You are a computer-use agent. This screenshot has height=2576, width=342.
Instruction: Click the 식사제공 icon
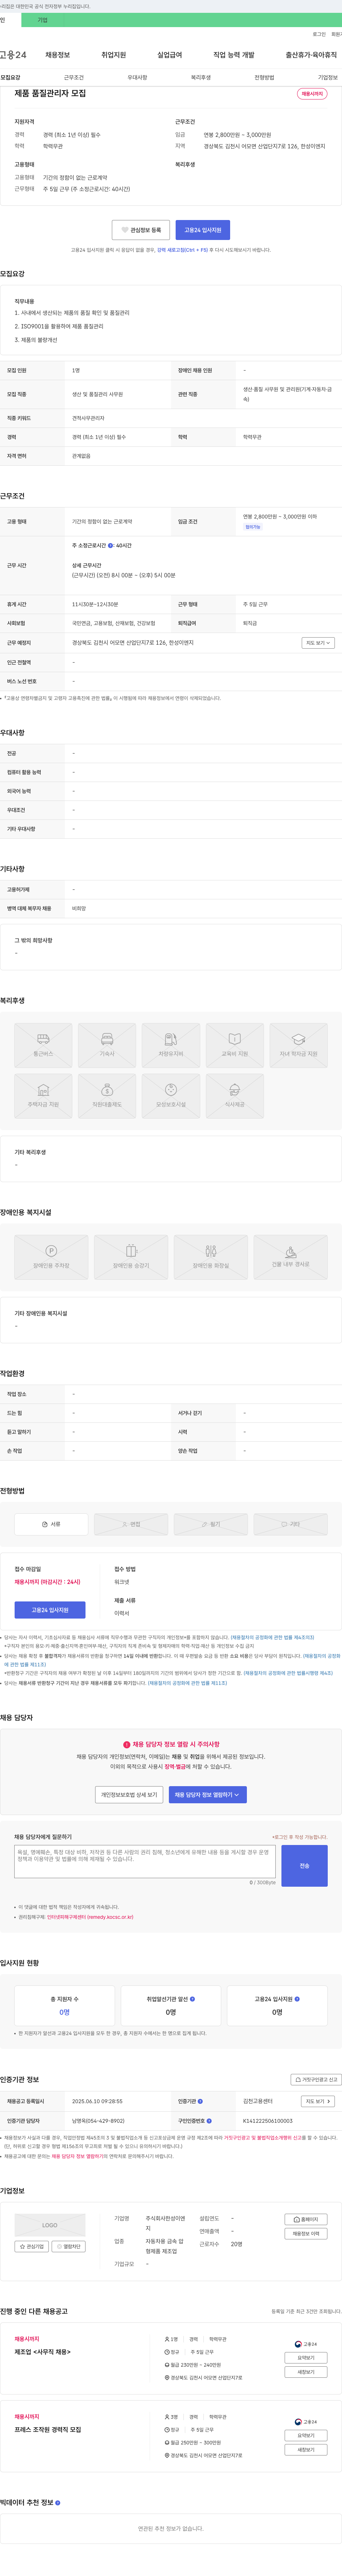tap(235, 1096)
